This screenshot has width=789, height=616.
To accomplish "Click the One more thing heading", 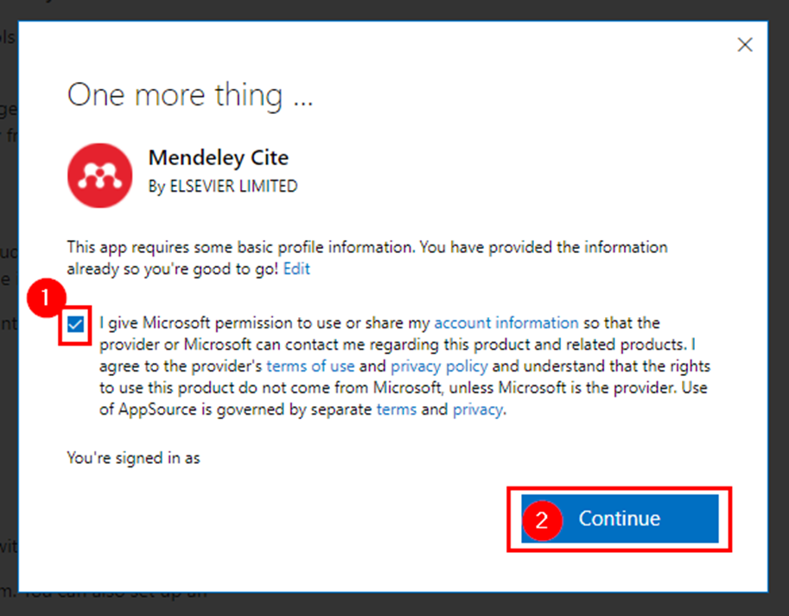I will coord(190,95).
